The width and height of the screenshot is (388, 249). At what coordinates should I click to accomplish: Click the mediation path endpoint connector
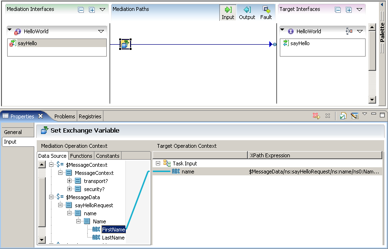tap(275, 44)
